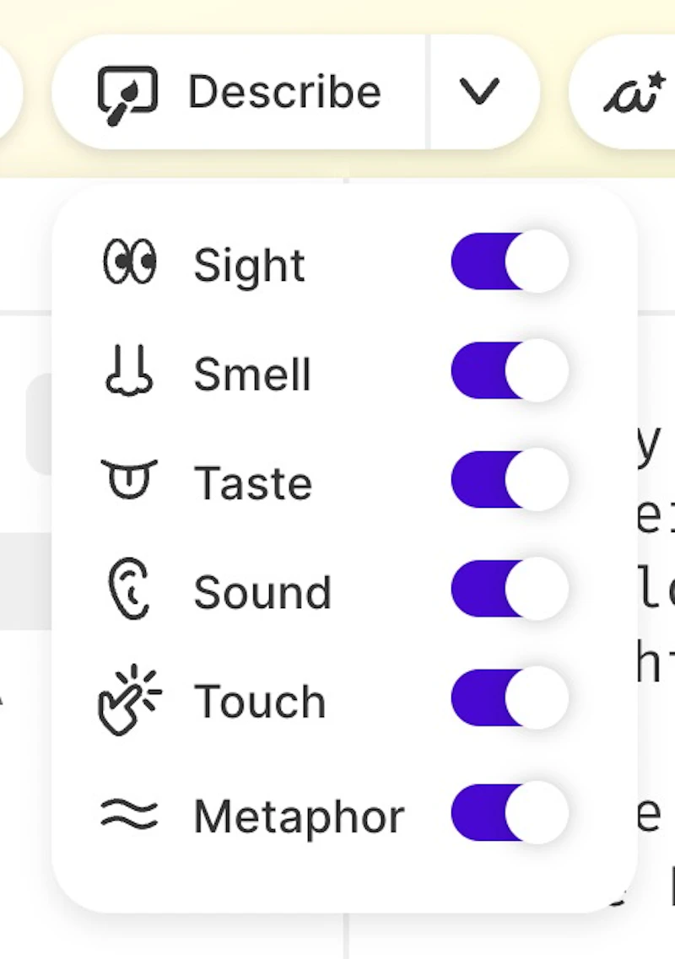Click the Touch finger-snap icon

click(129, 699)
